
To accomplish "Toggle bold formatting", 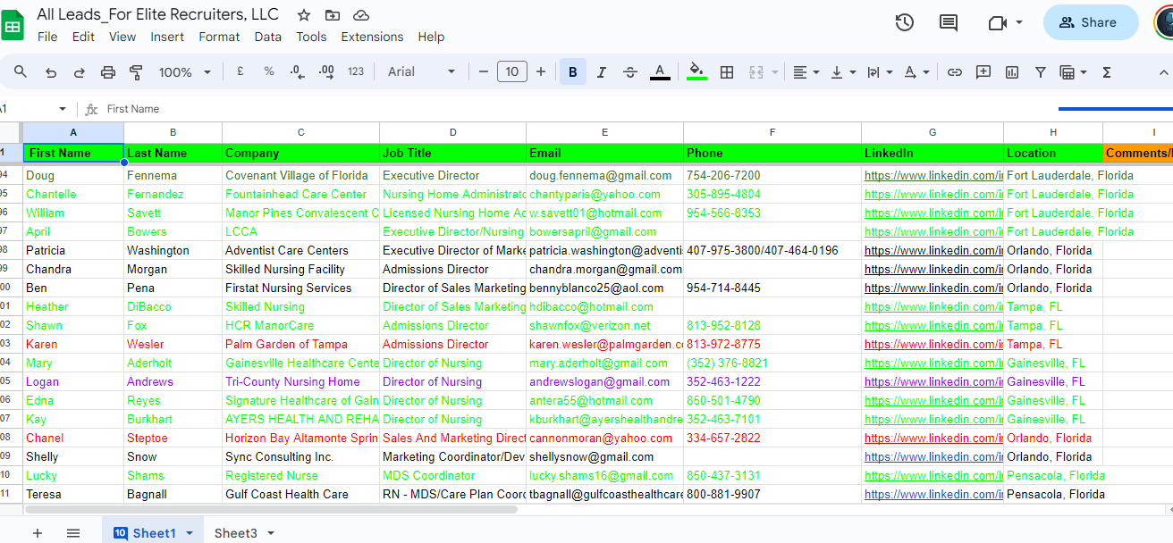I will [x=572, y=72].
